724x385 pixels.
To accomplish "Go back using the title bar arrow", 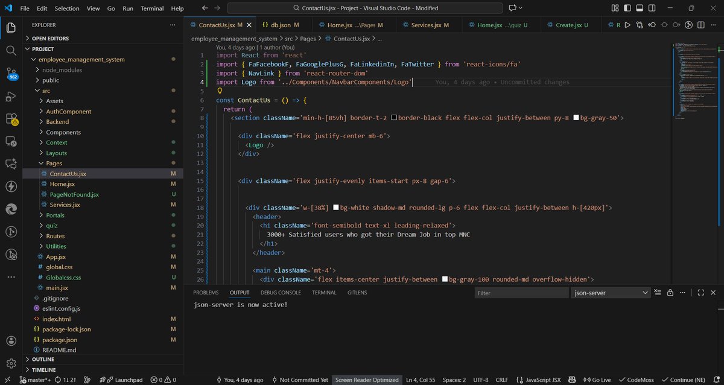I will point(205,8).
